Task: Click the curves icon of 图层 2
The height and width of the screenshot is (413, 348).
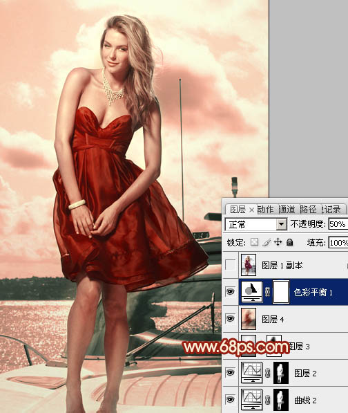Action: 252,372
